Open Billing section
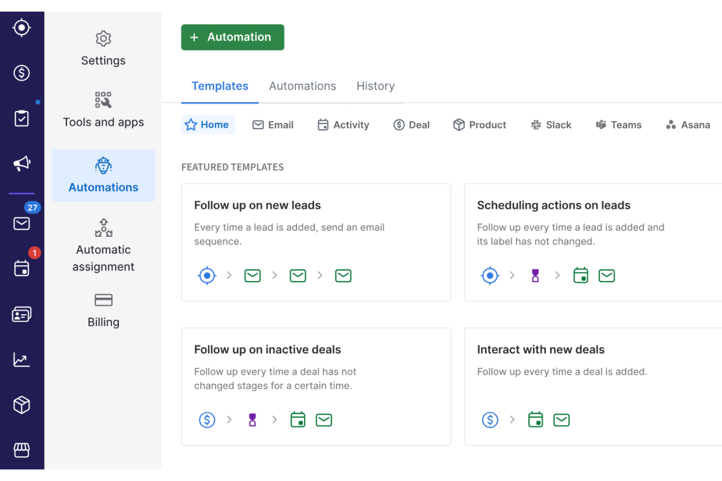 pyautogui.click(x=103, y=311)
